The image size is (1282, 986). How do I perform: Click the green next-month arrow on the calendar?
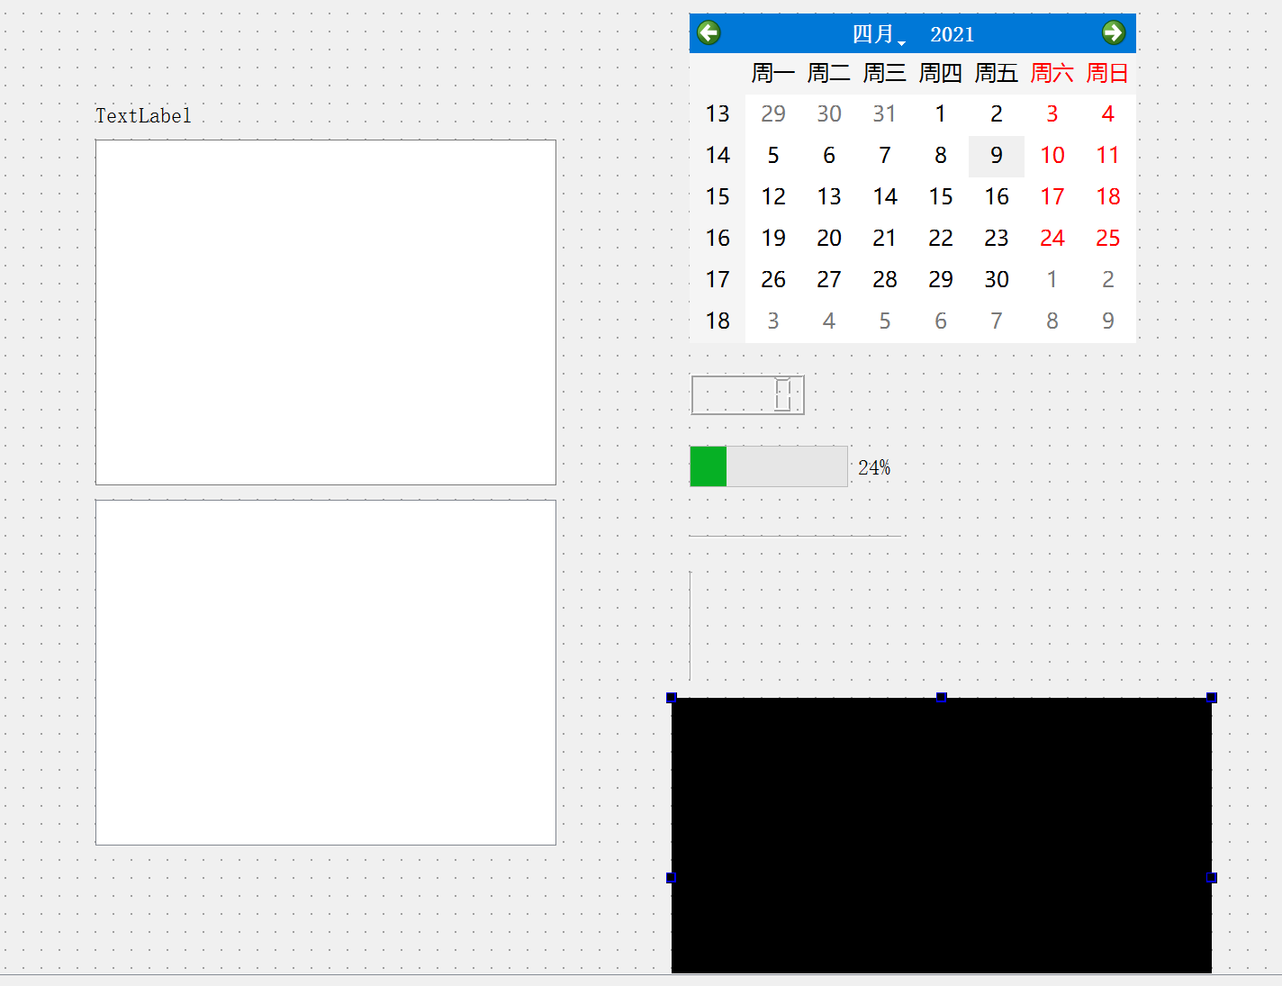click(1114, 32)
